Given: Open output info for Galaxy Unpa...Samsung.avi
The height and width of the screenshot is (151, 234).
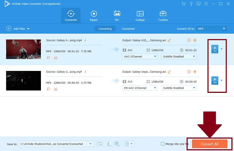Looking at the screenshot, I should click(x=189, y=72).
